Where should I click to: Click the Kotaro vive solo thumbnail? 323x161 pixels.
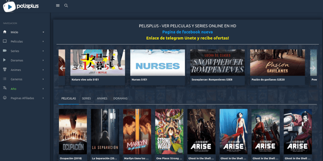point(98,63)
